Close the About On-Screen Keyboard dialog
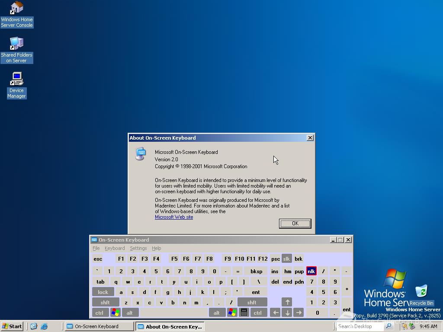The height and width of the screenshot is (332, 443). (310, 138)
